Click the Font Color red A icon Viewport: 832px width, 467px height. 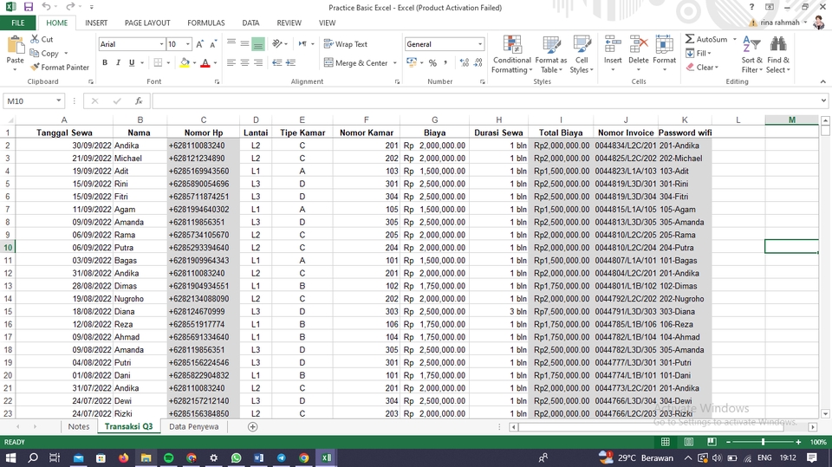[205, 62]
